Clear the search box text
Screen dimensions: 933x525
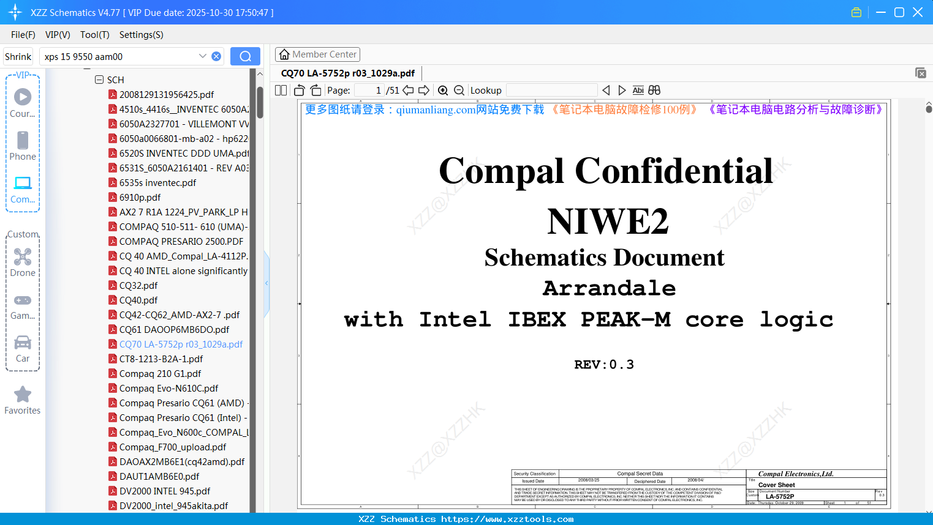(216, 56)
